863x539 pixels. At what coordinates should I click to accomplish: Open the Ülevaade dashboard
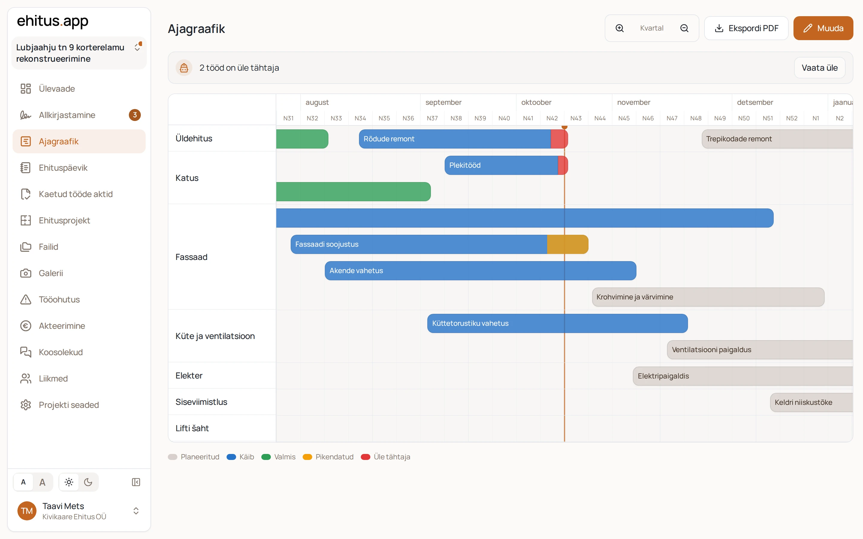[79, 88]
